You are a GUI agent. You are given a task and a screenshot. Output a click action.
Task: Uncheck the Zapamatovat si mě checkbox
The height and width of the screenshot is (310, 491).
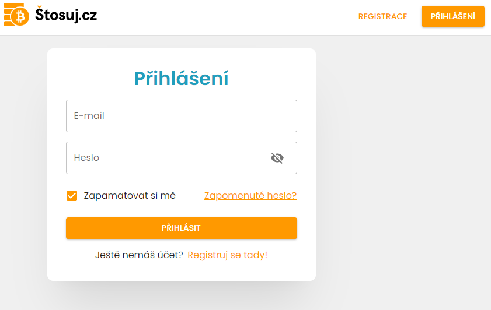pos(72,196)
